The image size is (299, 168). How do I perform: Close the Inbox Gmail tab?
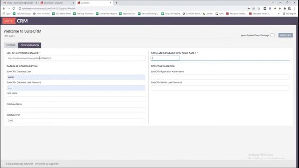point(36,3)
